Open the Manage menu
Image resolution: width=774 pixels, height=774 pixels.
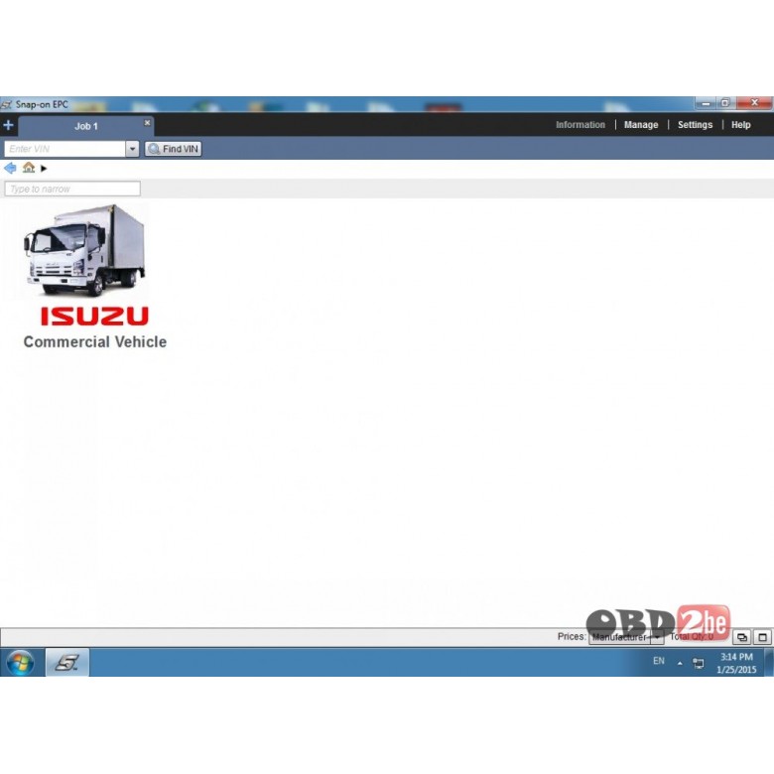coord(641,125)
